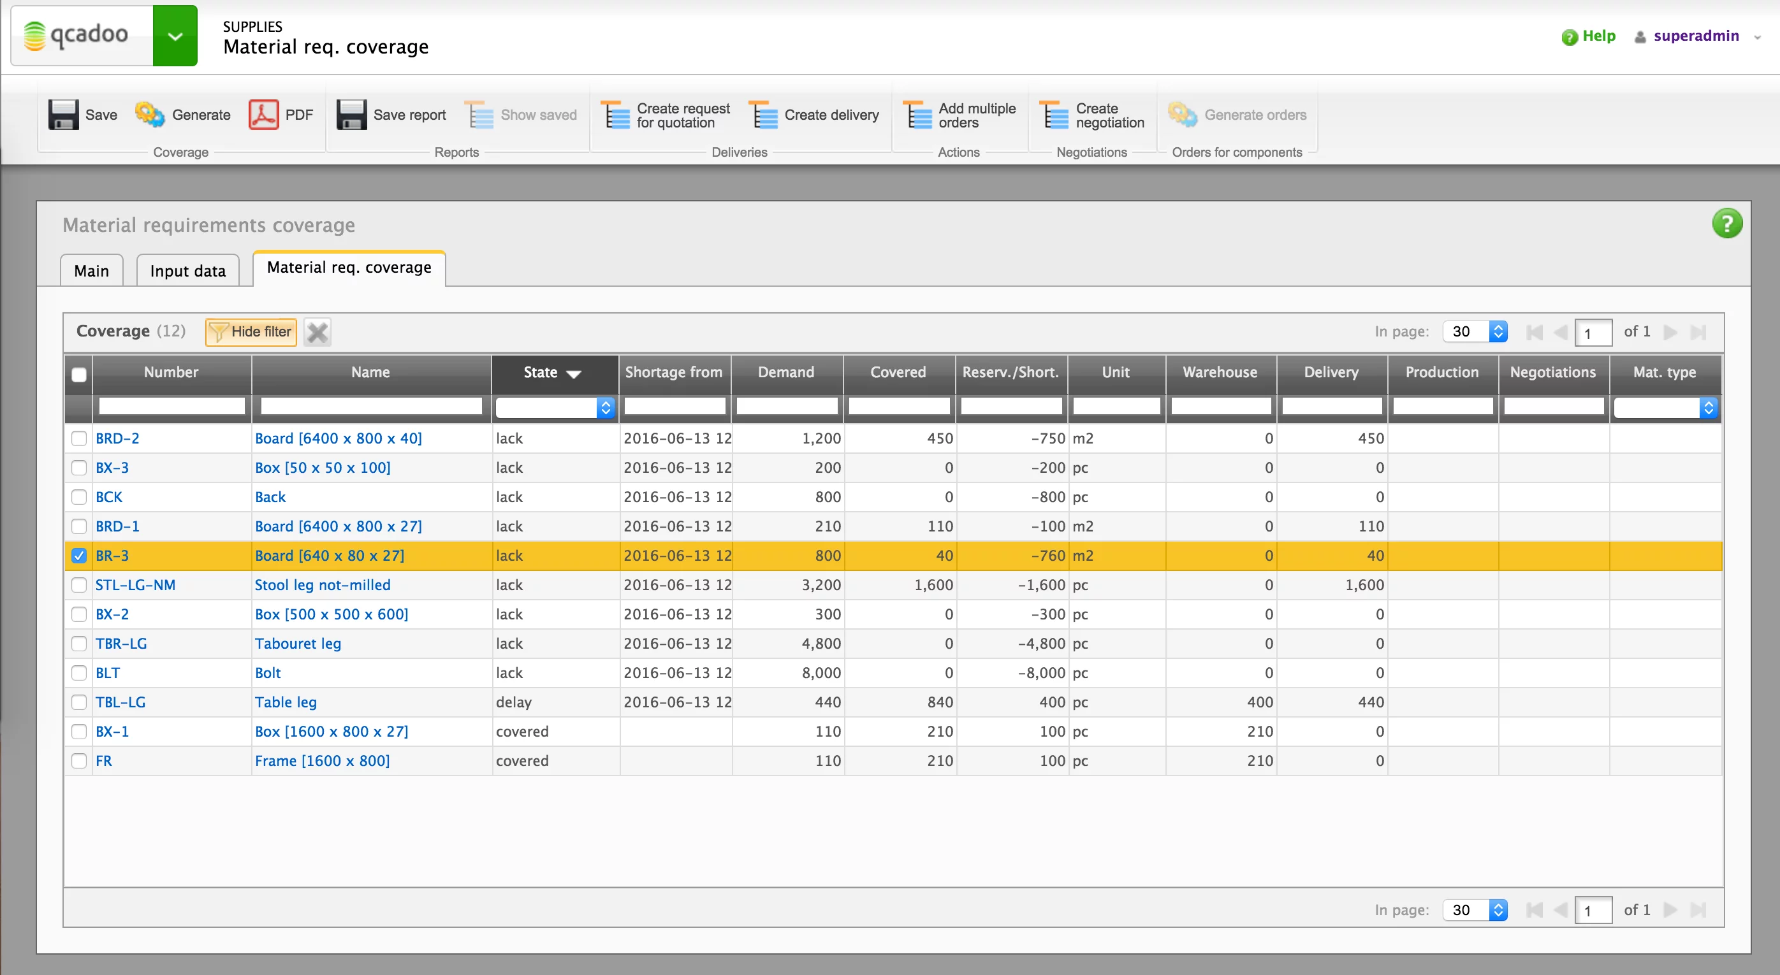Sort by the Number column header
Viewport: 1780px width, 975px height.
[171, 373]
